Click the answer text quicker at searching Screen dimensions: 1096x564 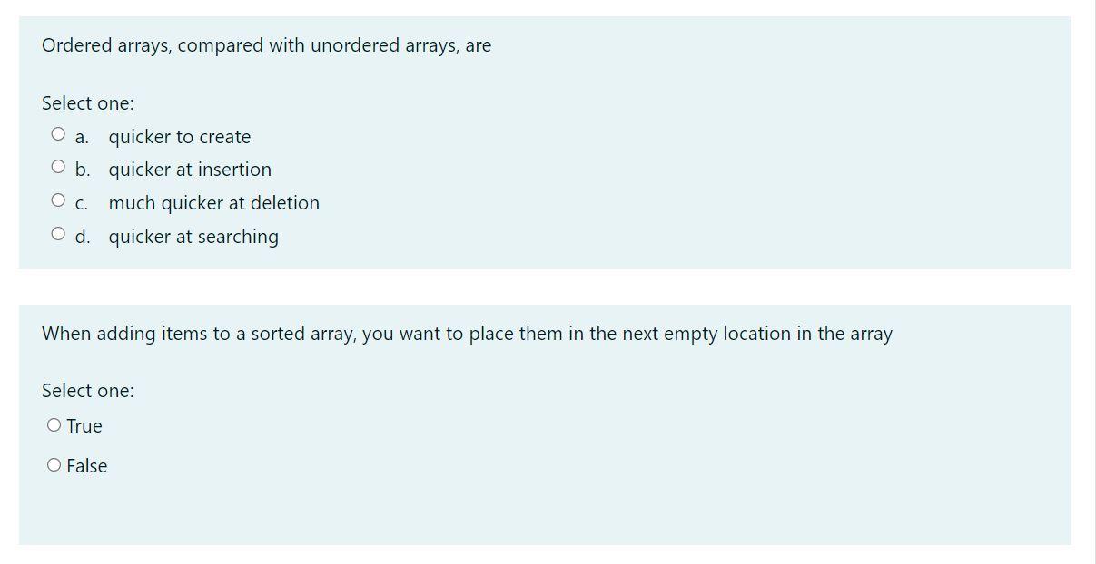point(193,237)
